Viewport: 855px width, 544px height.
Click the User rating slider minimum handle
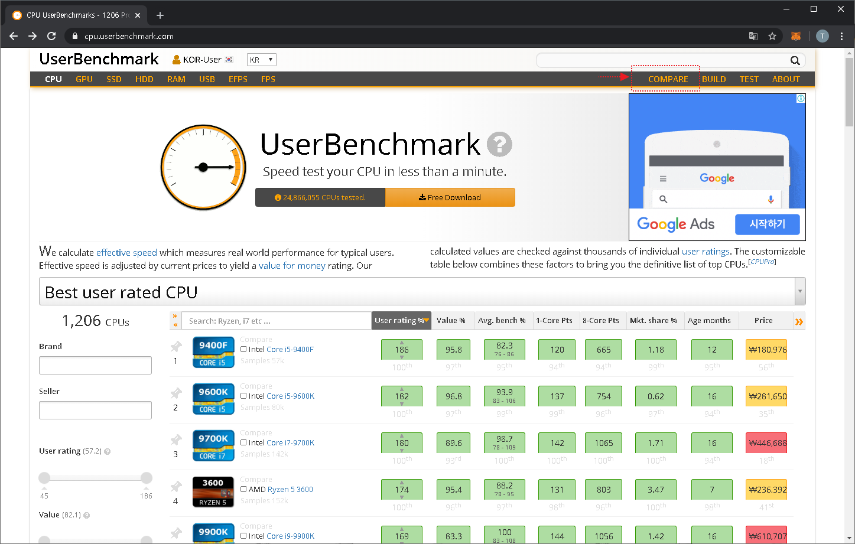(44, 478)
